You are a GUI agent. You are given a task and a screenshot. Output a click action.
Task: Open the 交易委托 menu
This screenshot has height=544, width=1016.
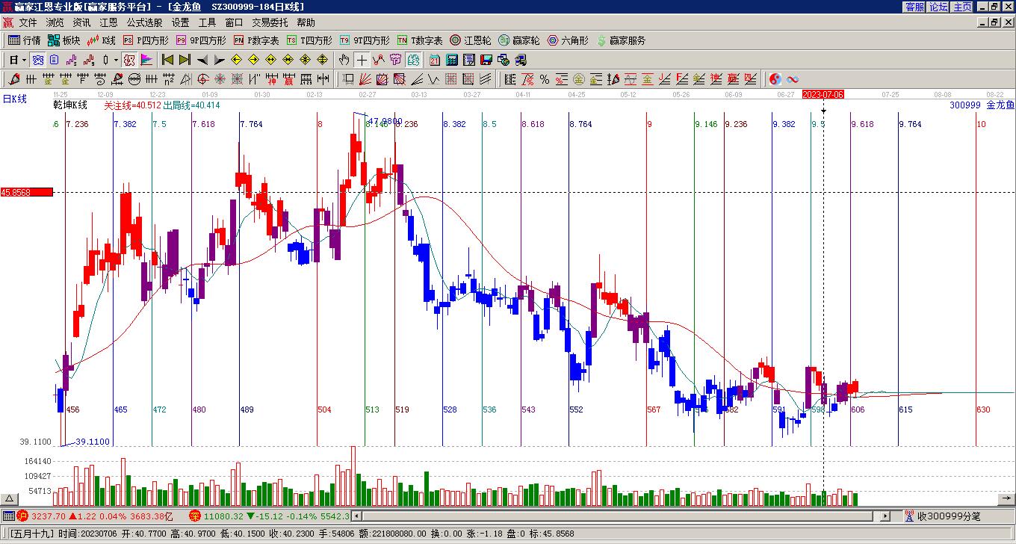(270, 23)
